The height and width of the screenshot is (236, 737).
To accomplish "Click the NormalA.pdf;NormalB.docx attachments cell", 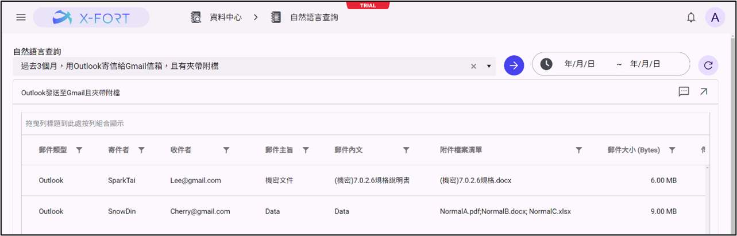I will point(506,211).
